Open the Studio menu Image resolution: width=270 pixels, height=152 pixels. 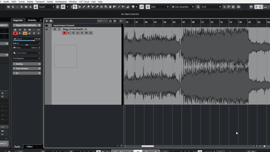pyautogui.click(x=50, y=2)
